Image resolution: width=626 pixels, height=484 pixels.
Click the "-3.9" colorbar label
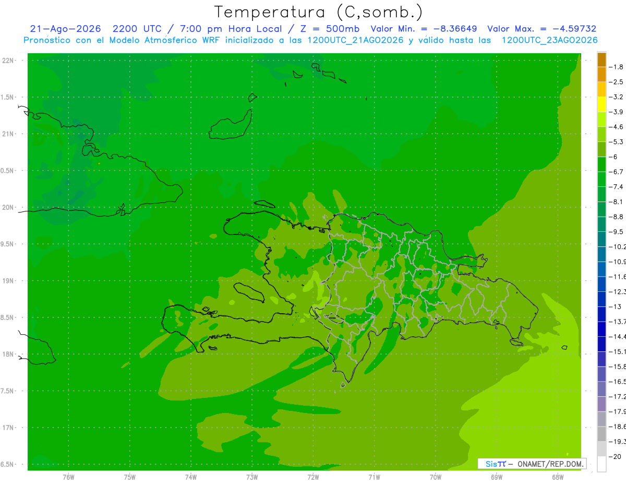tap(617, 112)
